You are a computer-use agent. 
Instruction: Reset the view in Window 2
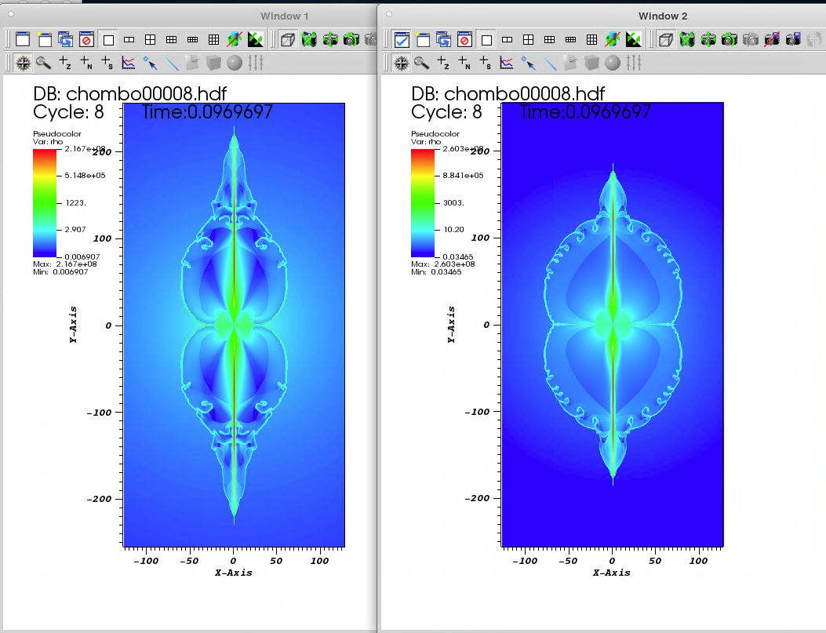click(687, 39)
